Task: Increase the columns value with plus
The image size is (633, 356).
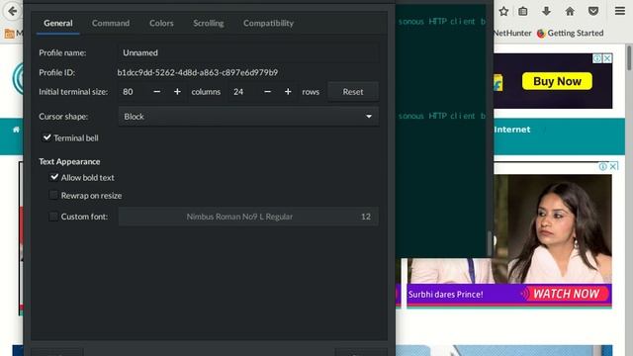Action: pyautogui.click(x=177, y=92)
